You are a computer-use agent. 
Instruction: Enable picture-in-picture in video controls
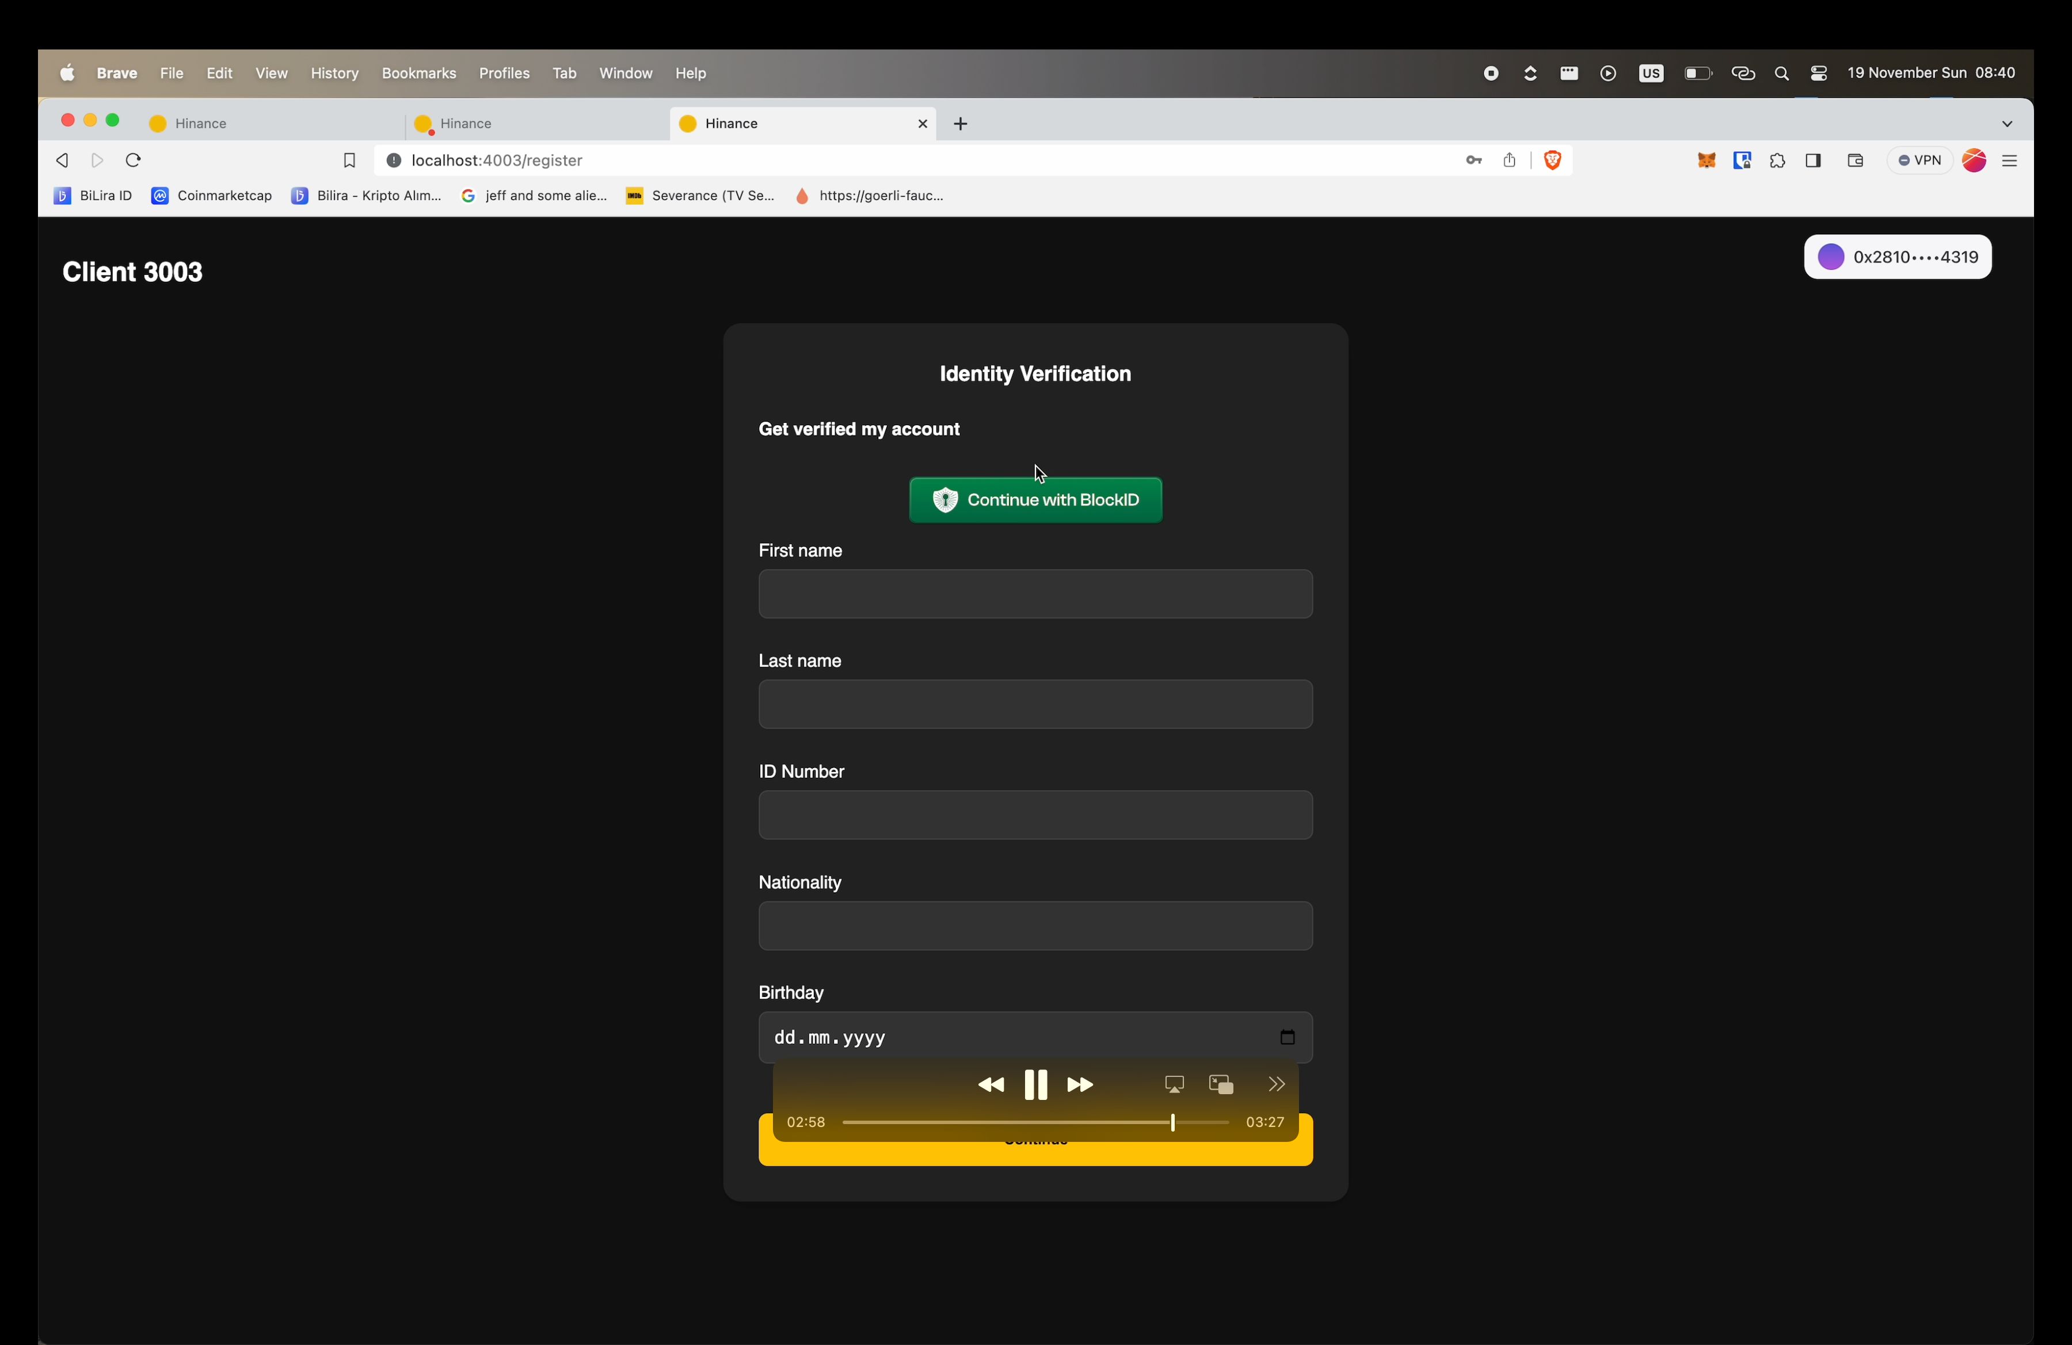pos(1221,1085)
